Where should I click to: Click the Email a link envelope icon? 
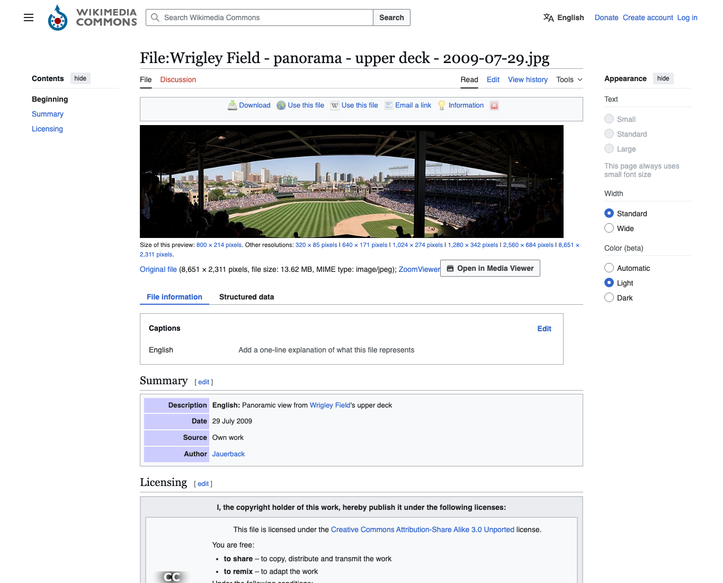pyautogui.click(x=389, y=105)
